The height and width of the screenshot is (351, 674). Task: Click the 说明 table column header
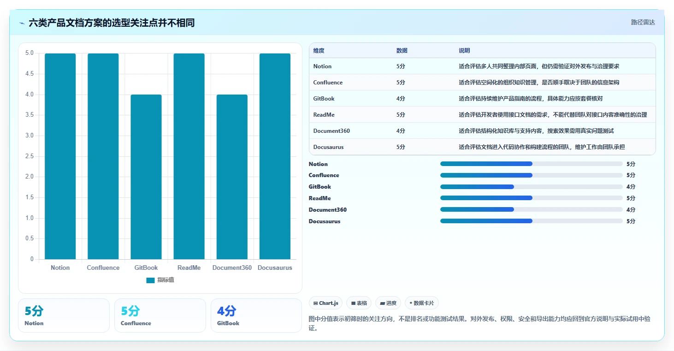point(464,51)
